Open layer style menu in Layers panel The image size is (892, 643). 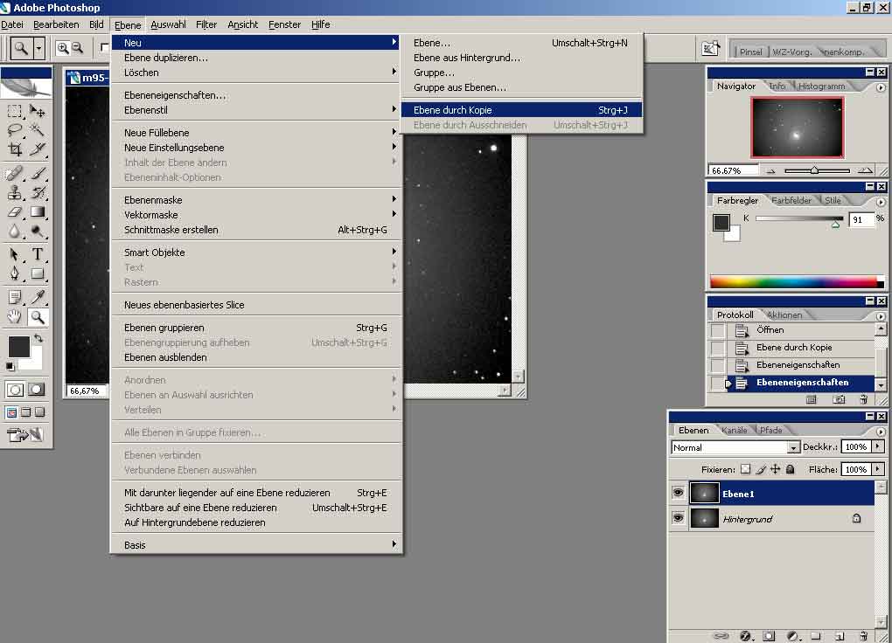click(x=745, y=636)
